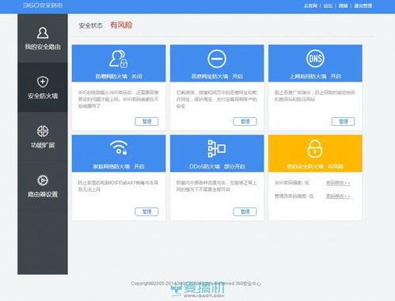Click 管理 button on 家庭网络防火墙 card

coord(146,211)
